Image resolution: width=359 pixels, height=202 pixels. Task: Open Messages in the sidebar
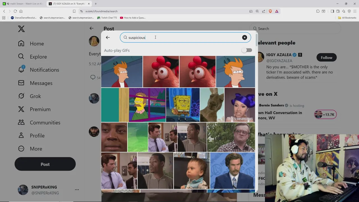[x=35, y=83]
